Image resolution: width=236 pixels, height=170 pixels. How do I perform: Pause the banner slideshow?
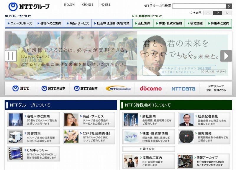point(11,56)
